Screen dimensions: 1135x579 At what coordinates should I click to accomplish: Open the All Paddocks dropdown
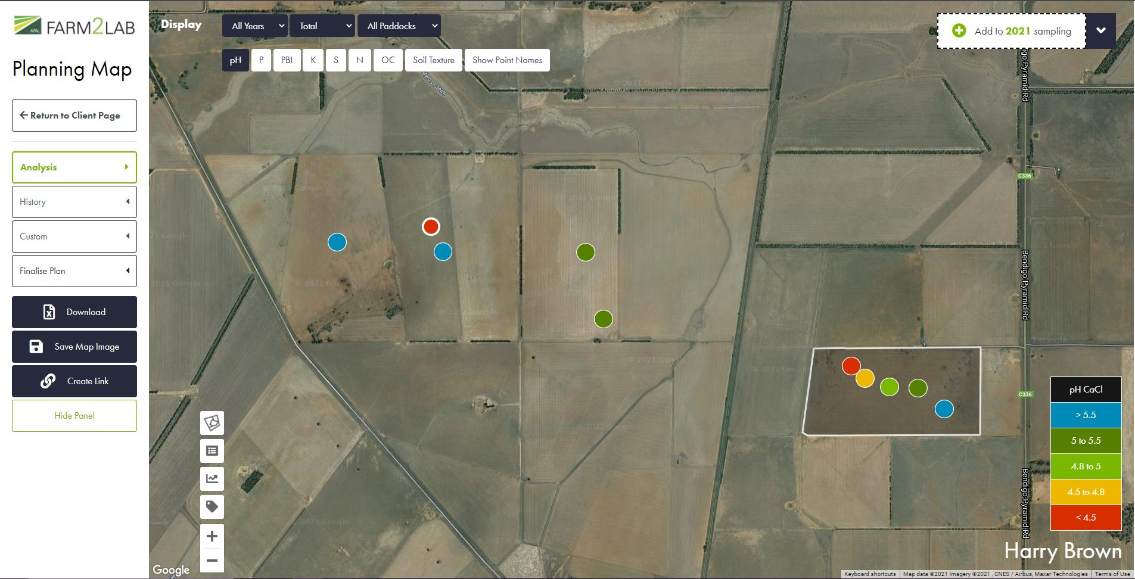(399, 26)
